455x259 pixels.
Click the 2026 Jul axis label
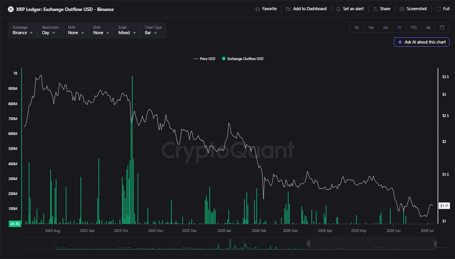427,231
